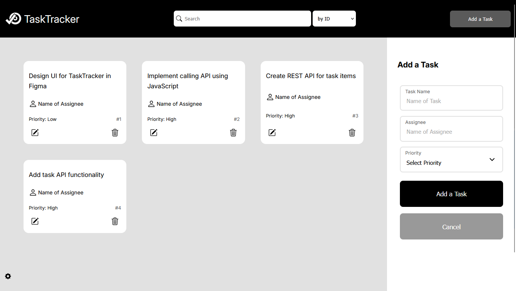Click the TaskTracker logo
Image resolution: width=516 pixels, height=291 pixels.
tap(42, 19)
